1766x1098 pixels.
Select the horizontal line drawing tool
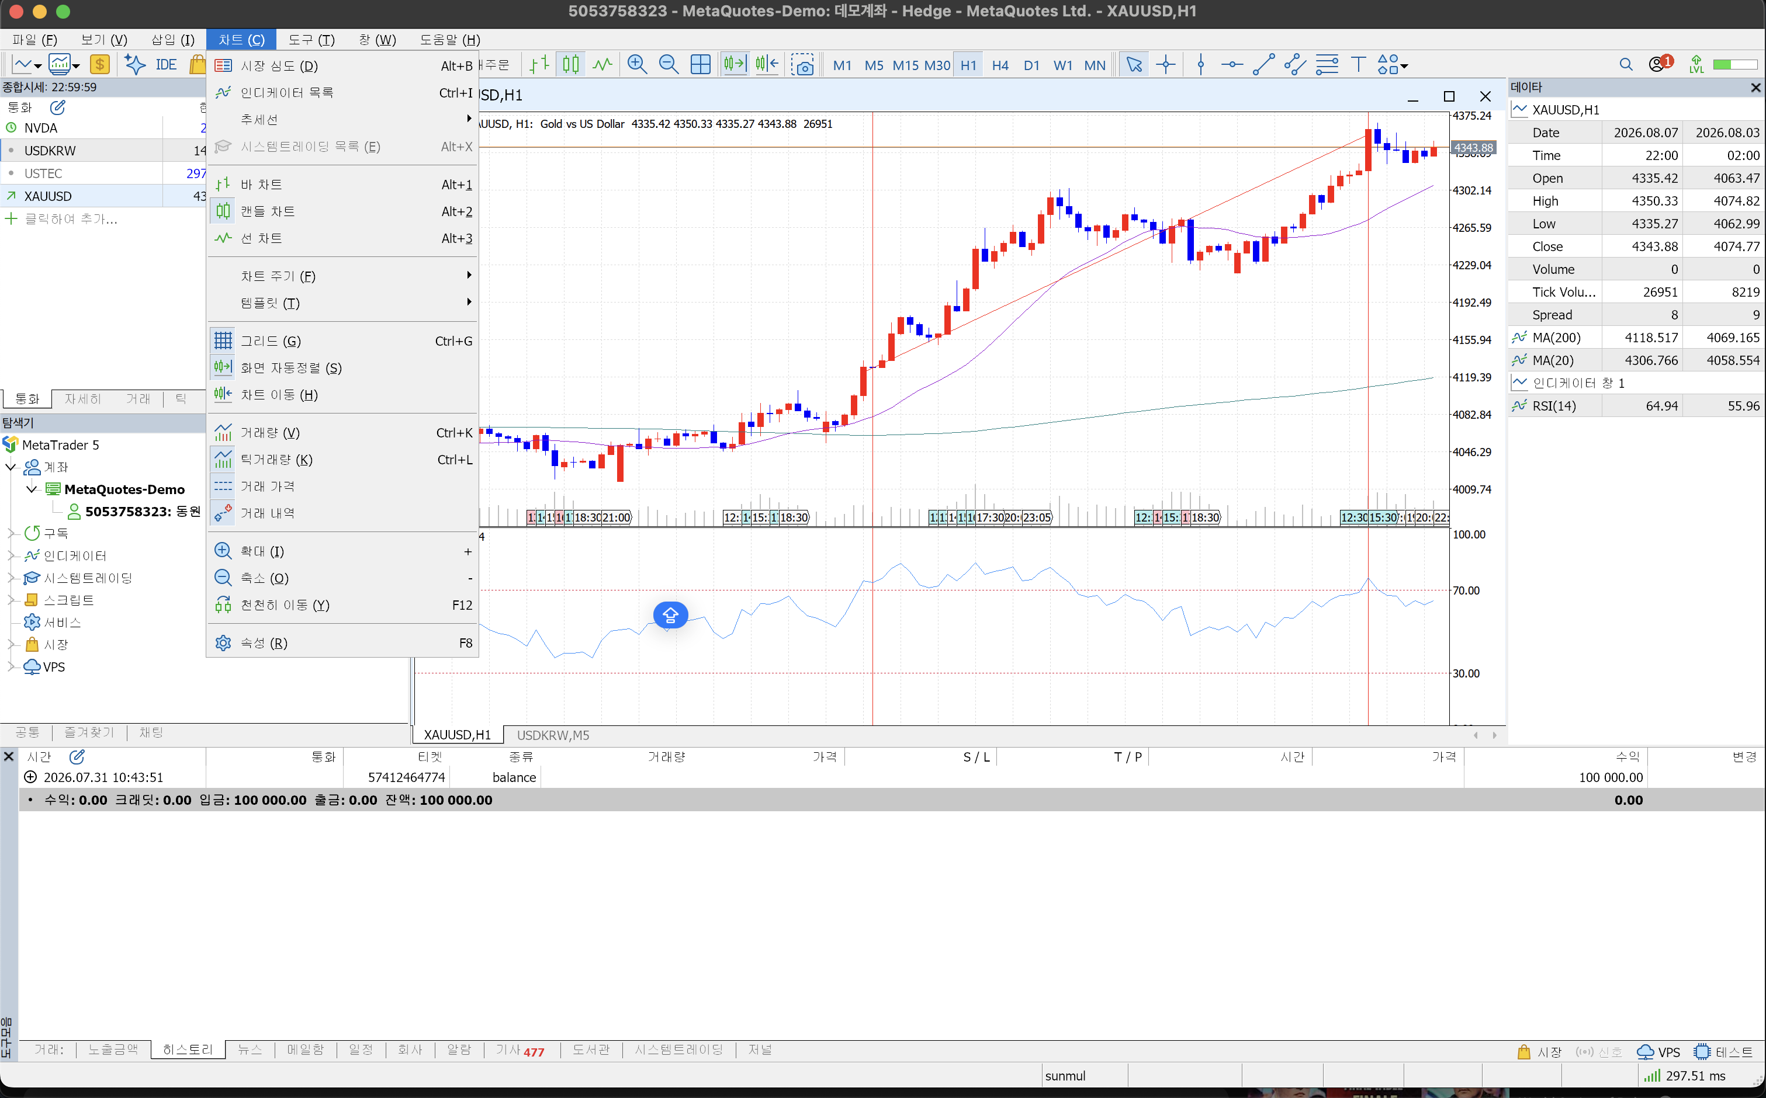click(1231, 65)
